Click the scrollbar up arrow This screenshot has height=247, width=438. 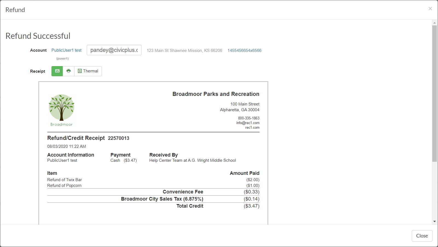click(x=434, y=23)
